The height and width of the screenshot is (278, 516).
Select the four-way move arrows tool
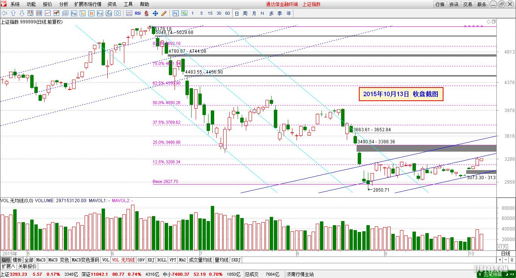(155, 13)
